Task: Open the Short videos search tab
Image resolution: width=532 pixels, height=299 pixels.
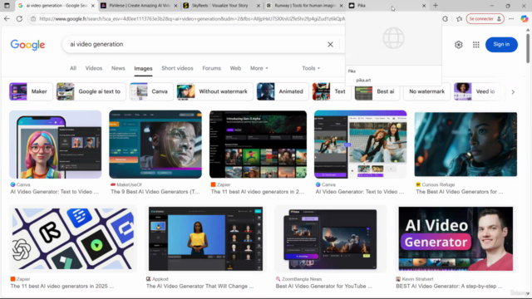Action: (x=177, y=68)
